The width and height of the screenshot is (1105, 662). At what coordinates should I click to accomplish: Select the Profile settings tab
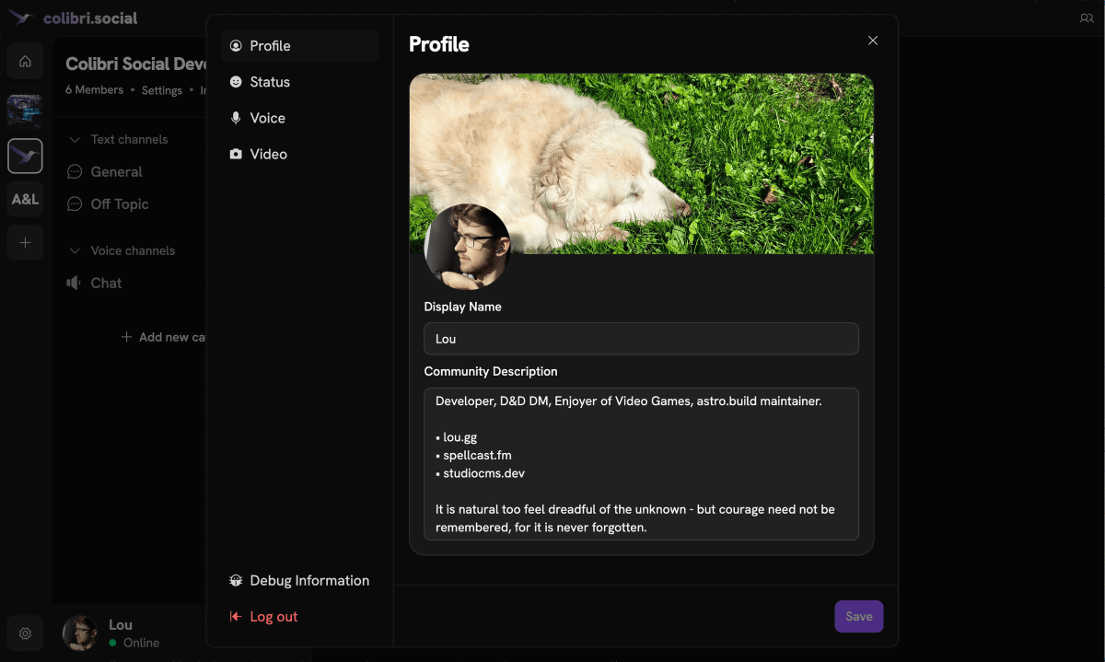tap(270, 46)
